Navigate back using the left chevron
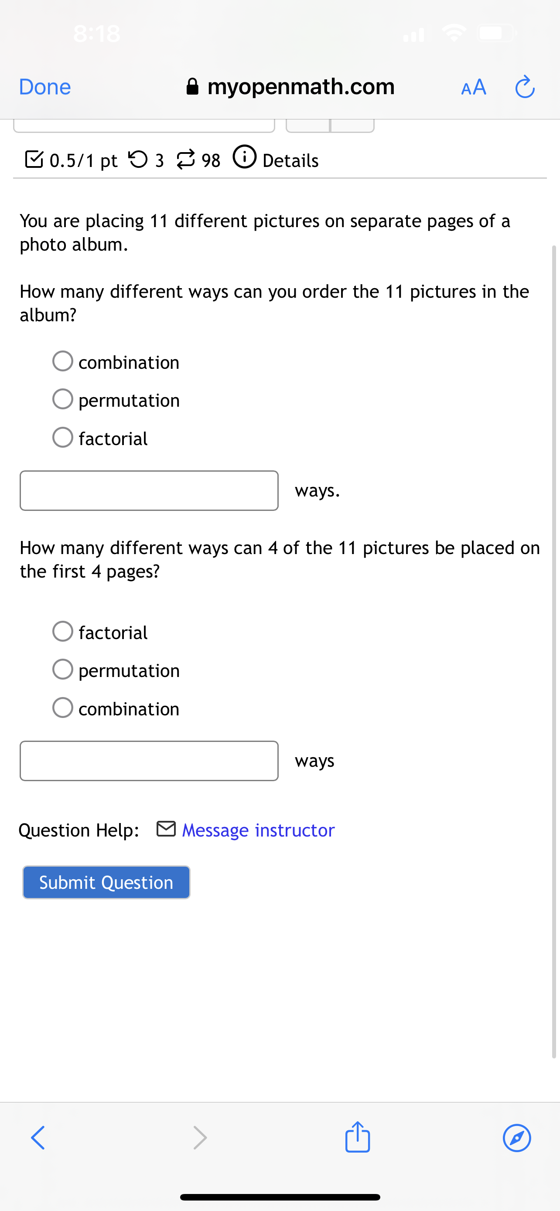 [38, 1138]
